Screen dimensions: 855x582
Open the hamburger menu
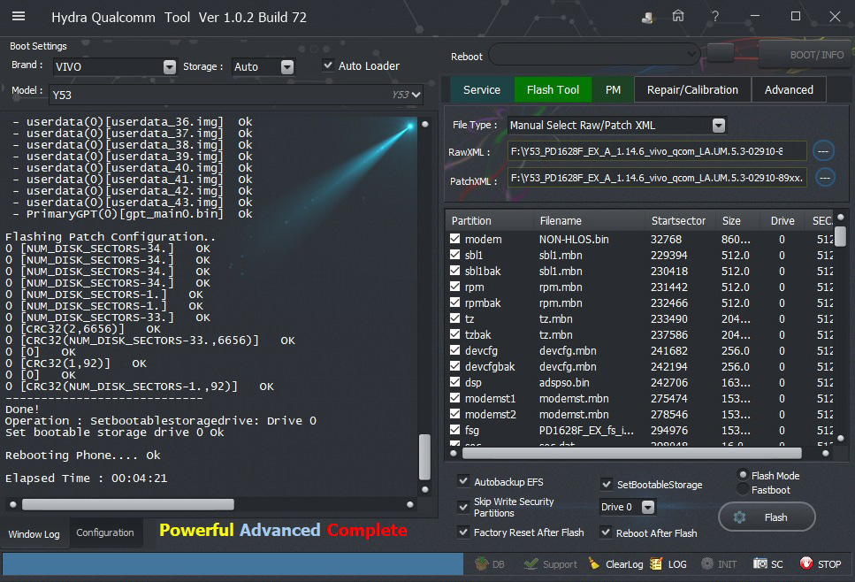[x=19, y=17]
